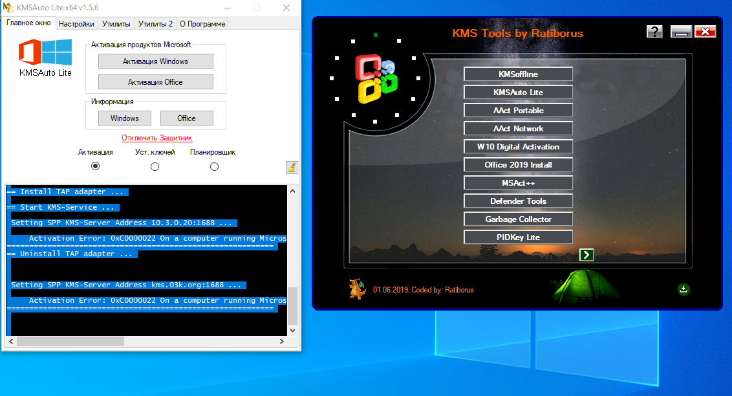Click the next-page arrow in KMS Tools
Viewport: 732px width, 396px height.
click(587, 254)
